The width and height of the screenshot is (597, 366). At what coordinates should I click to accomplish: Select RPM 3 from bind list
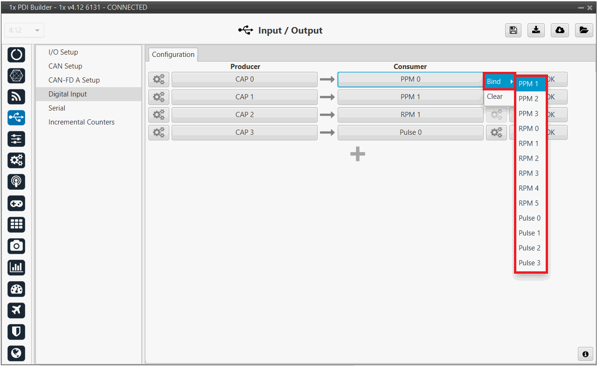click(528, 173)
